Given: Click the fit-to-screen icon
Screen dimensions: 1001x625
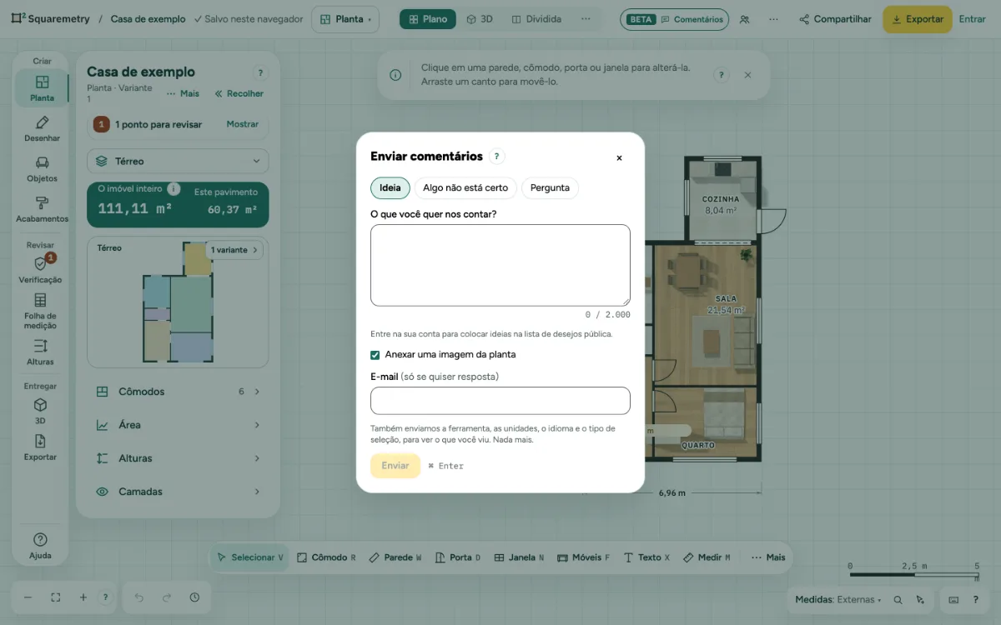Looking at the screenshot, I should 56,597.
